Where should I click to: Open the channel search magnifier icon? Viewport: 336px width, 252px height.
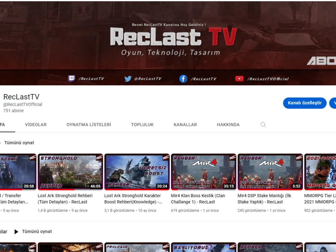pyautogui.click(x=263, y=125)
